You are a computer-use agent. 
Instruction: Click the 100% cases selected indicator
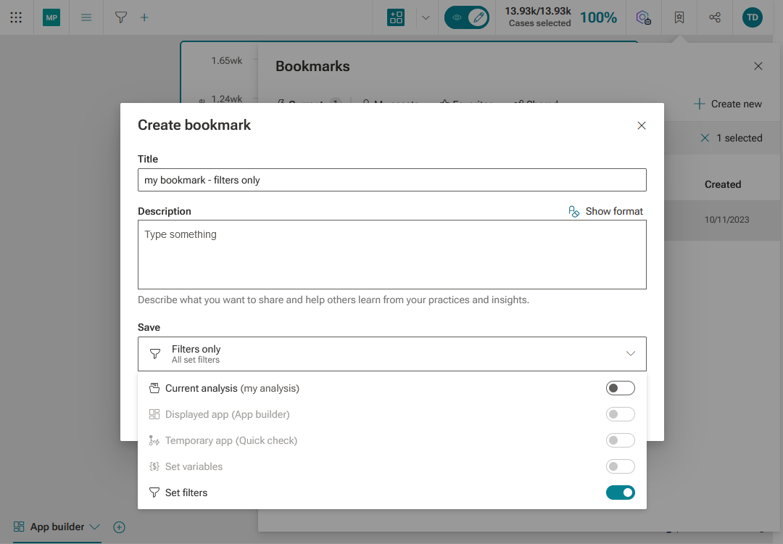pyautogui.click(x=598, y=17)
